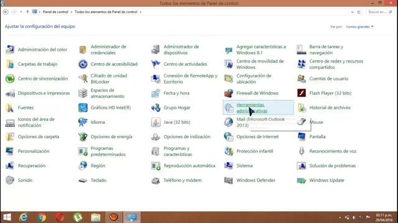
Task: Click the volume icon in system tray
Action: coord(354,217)
